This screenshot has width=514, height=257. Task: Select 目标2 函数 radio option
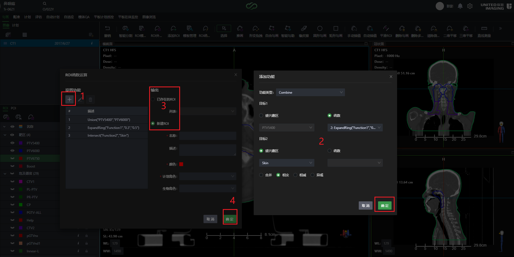click(330, 151)
